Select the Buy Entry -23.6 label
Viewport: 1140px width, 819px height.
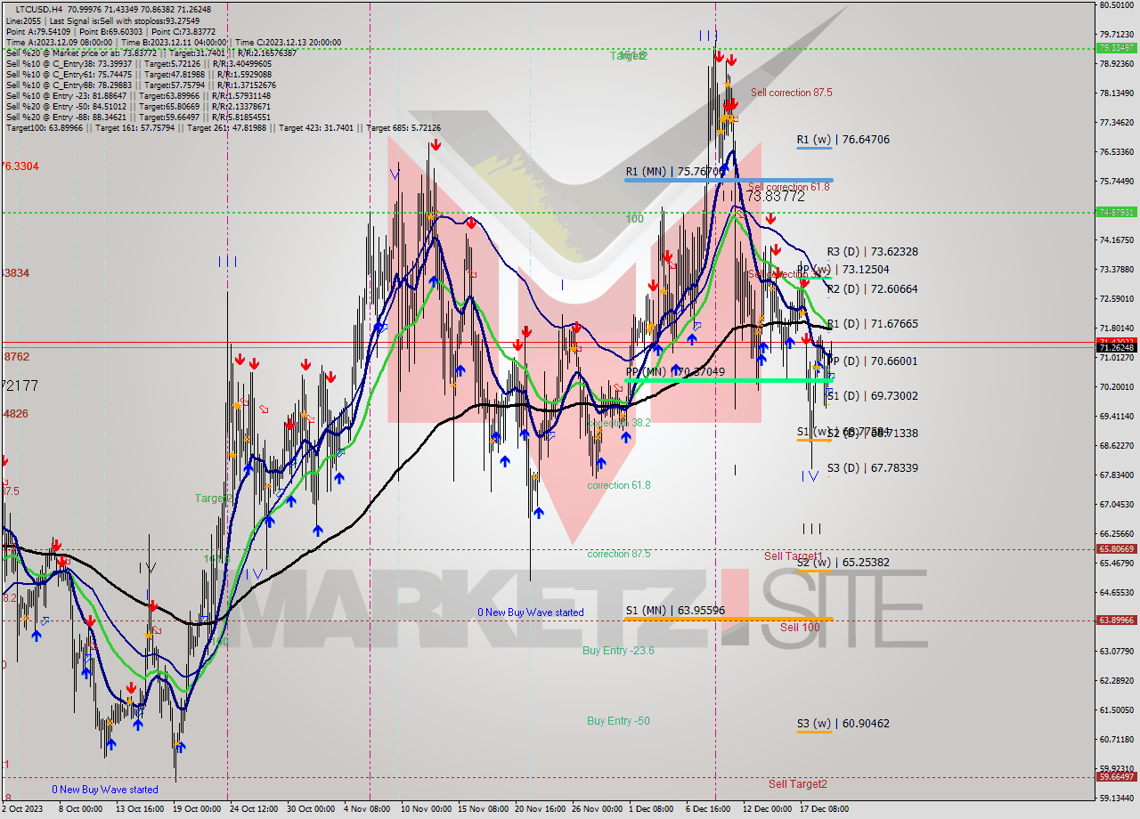[x=618, y=651]
